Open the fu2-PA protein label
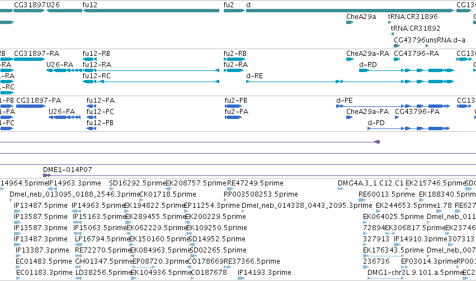Viewport: 476px width, 281px height. tap(237, 112)
